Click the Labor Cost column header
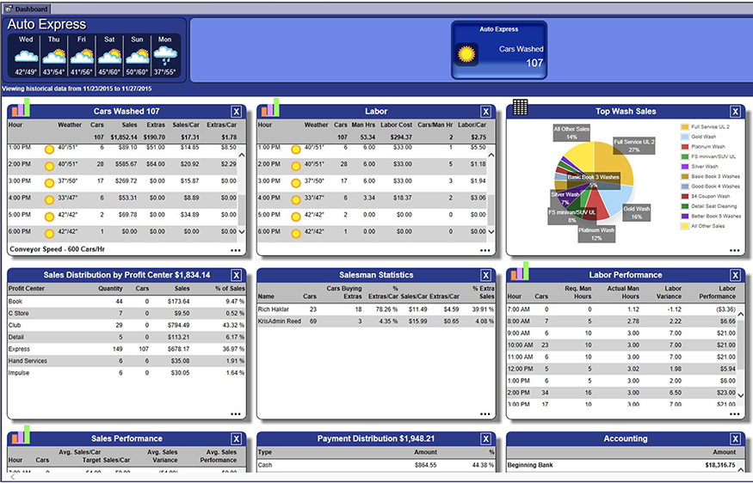This screenshot has width=753, height=483. click(396, 125)
